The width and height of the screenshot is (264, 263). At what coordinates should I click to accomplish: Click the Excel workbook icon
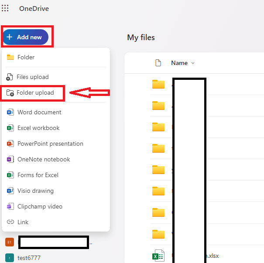[10, 128]
